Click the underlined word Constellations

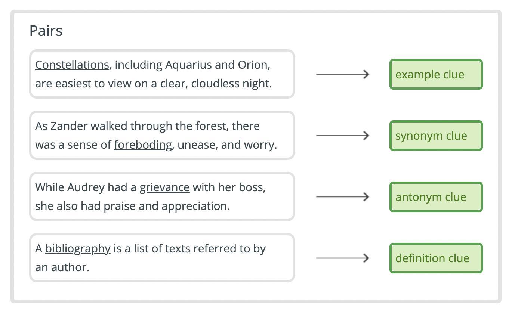point(72,65)
